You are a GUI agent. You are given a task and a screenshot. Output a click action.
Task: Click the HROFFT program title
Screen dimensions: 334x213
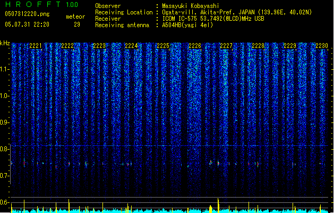pyautogui.click(x=33, y=4)
